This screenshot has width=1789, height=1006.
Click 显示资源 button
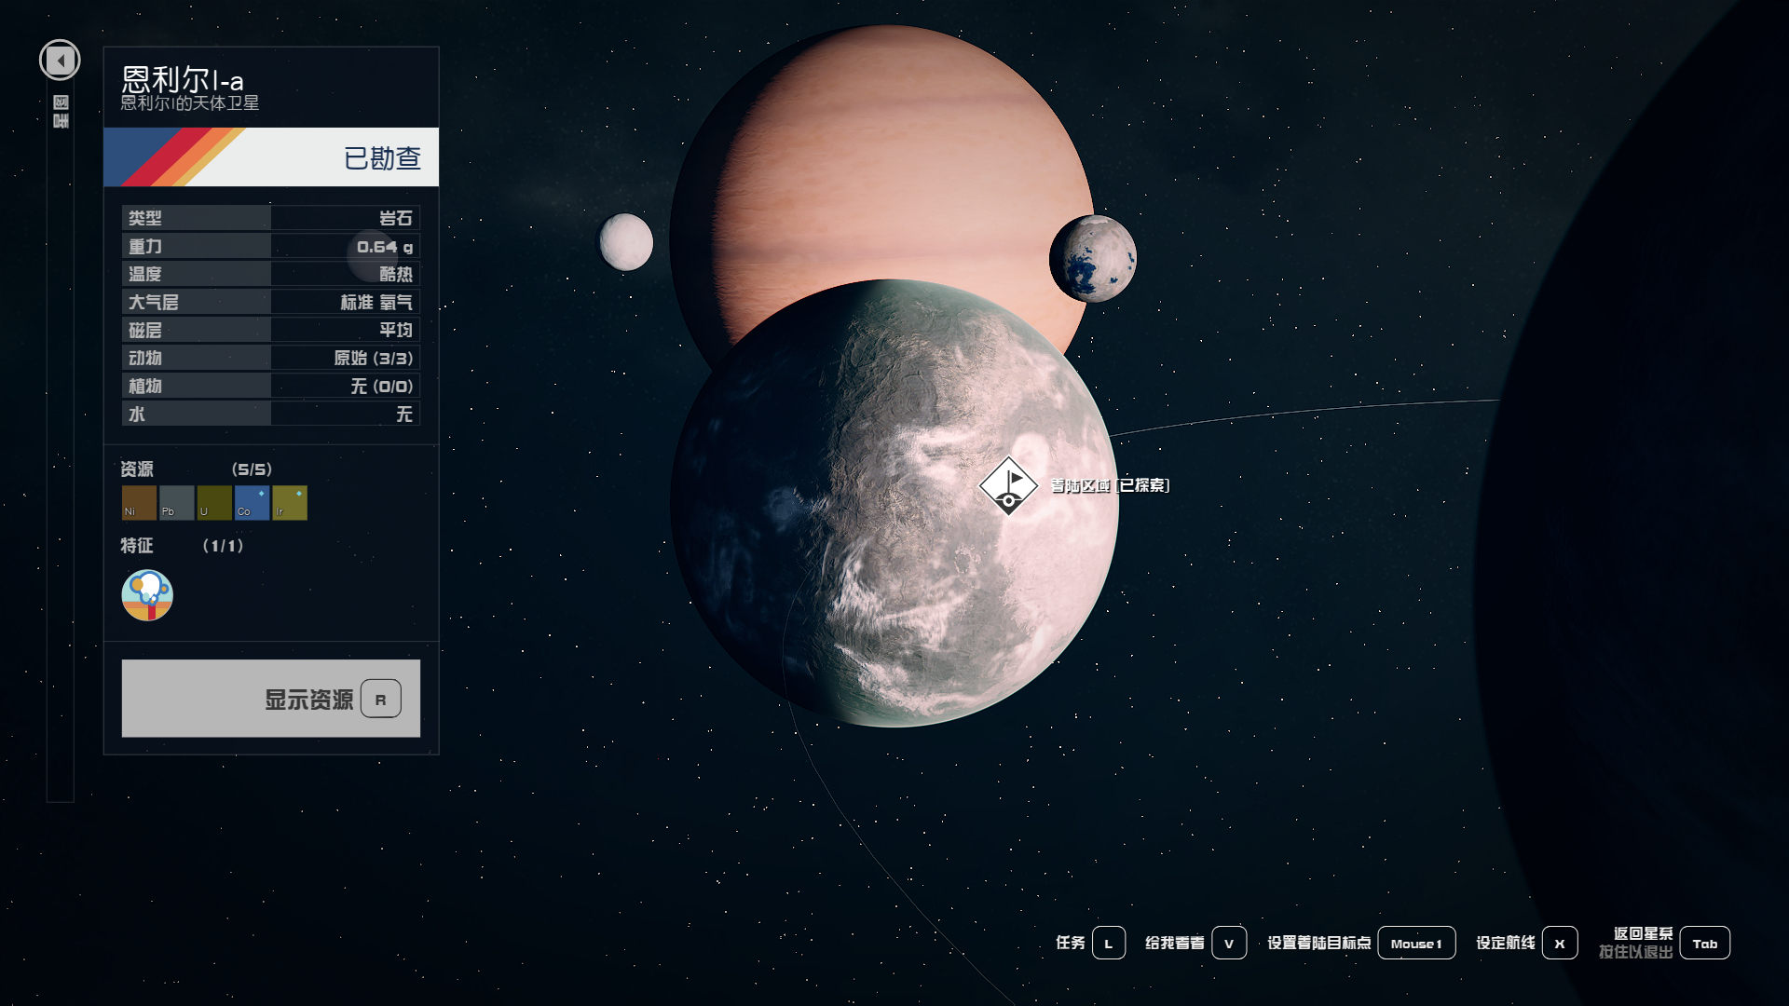point(271,699)
